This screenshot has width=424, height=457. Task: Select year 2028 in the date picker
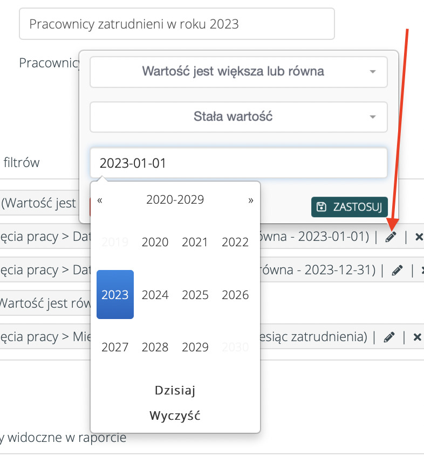[x=155, y=347]
